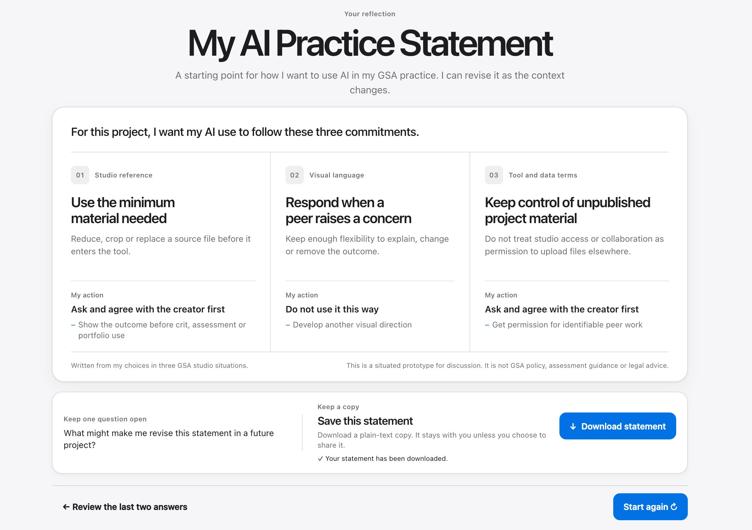Click text Reduce, crop or replace a source file
This screenshot has width=752, height=530.
point(161,245)
